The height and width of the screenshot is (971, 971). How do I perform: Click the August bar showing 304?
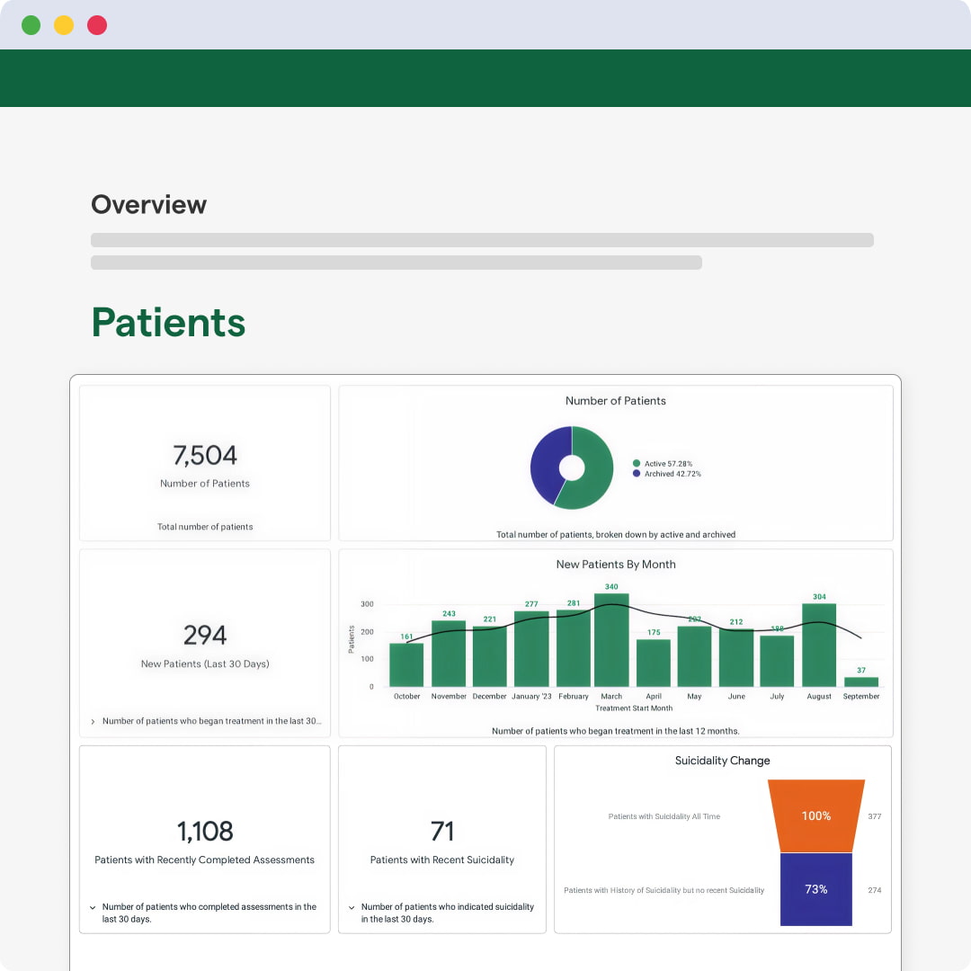coord(819,646)
